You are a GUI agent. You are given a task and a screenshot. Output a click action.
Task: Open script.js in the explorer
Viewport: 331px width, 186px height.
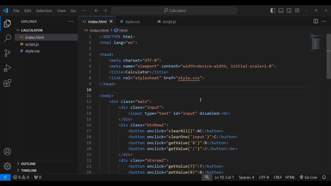[x=32, y=44]
